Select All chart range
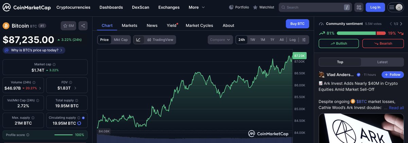 (282, 40)
